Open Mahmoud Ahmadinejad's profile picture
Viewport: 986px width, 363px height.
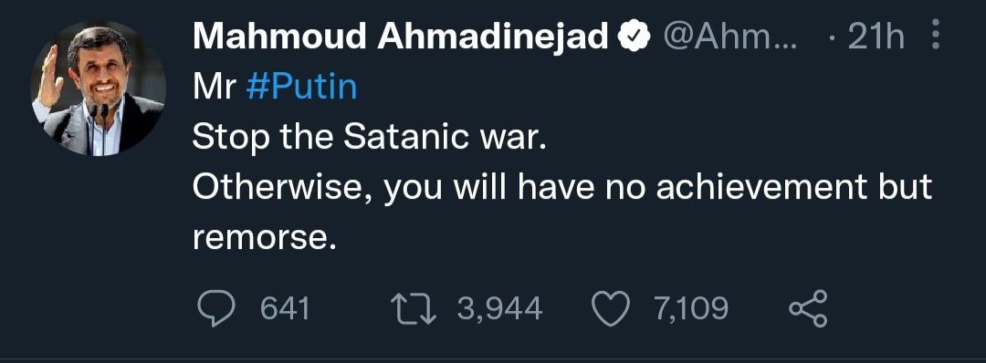tap(98, 88)
